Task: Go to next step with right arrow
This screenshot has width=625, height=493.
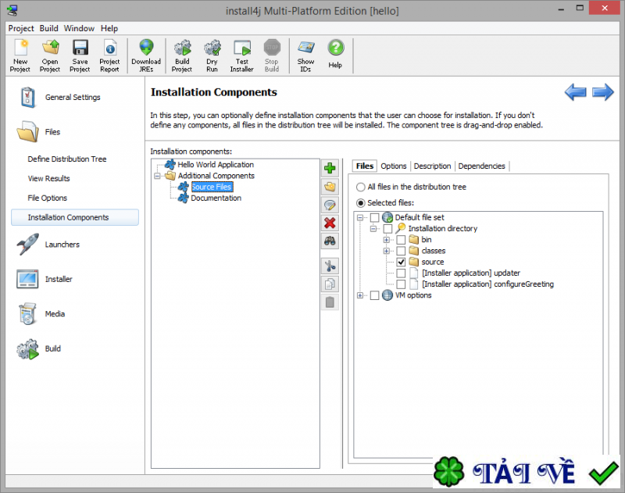Action: [602, 92]
